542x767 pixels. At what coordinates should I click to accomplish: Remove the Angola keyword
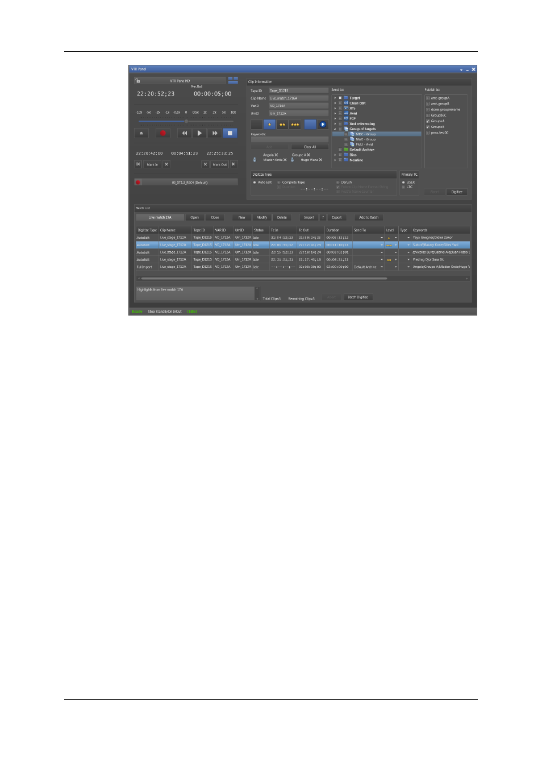277,155
